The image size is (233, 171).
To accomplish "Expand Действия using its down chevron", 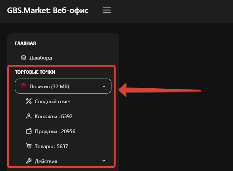I will (104, 161).
